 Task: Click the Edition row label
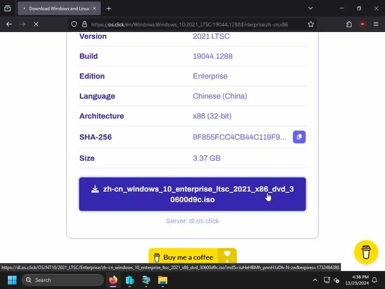coord(92,76)
